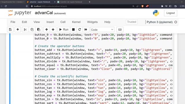Restart the kernel with the circular arrow
The width and height of the screenshot is (185, 104).
click(79, 29)
